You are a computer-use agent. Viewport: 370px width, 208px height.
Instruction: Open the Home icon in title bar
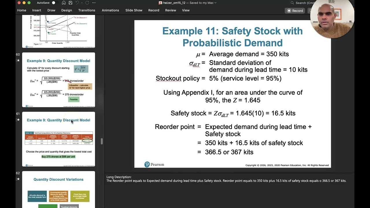pyautogui.click(x=64, y=3)
